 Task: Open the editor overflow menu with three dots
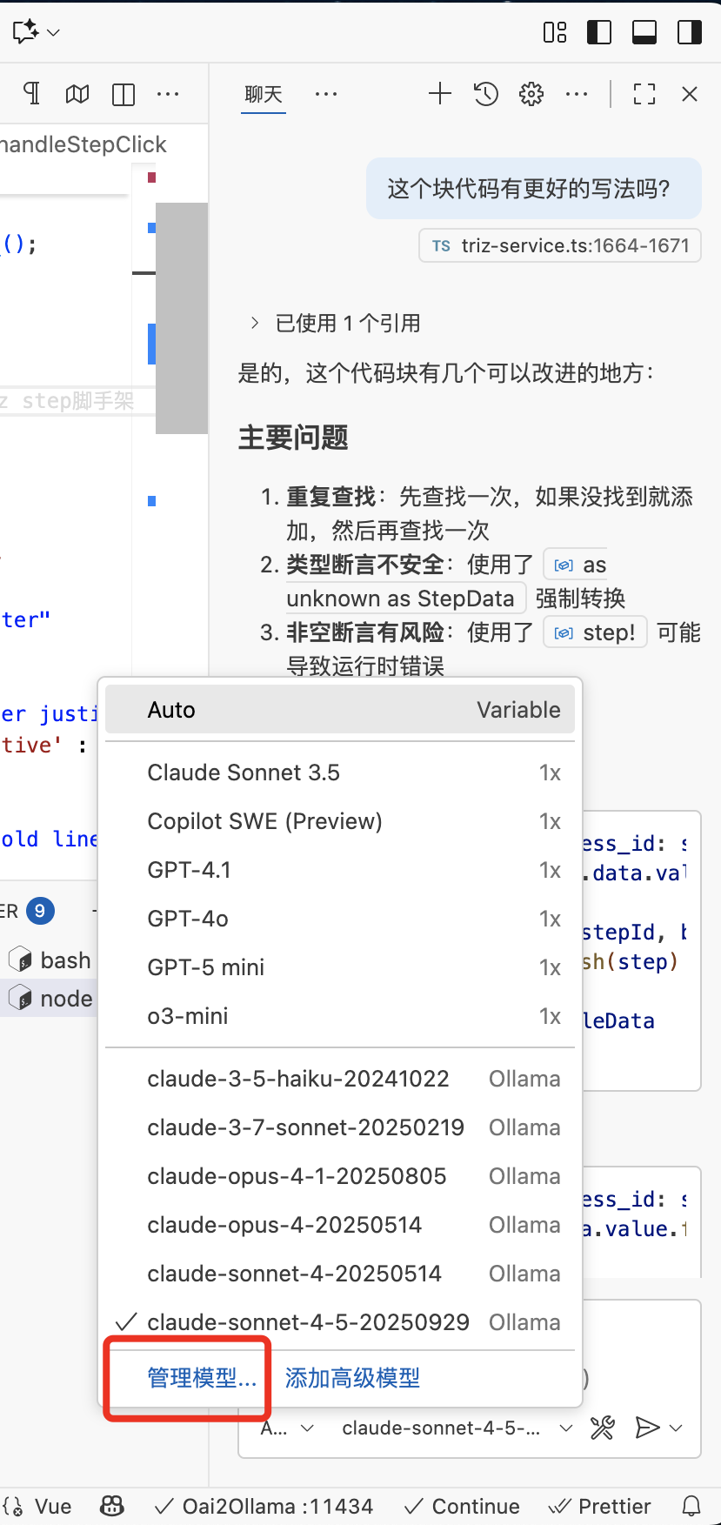[x=169, y=93]
